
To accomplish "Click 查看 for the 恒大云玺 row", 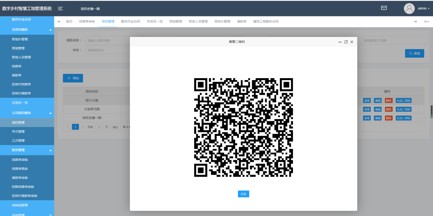I will click(367, 100).
